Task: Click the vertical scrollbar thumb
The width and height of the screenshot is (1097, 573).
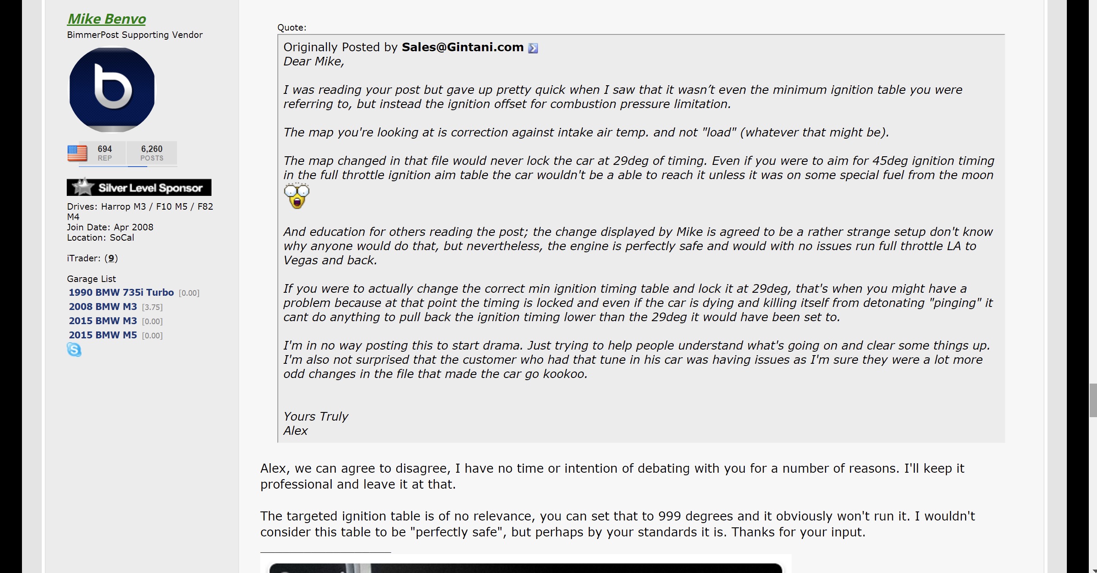Action: 1093,400
